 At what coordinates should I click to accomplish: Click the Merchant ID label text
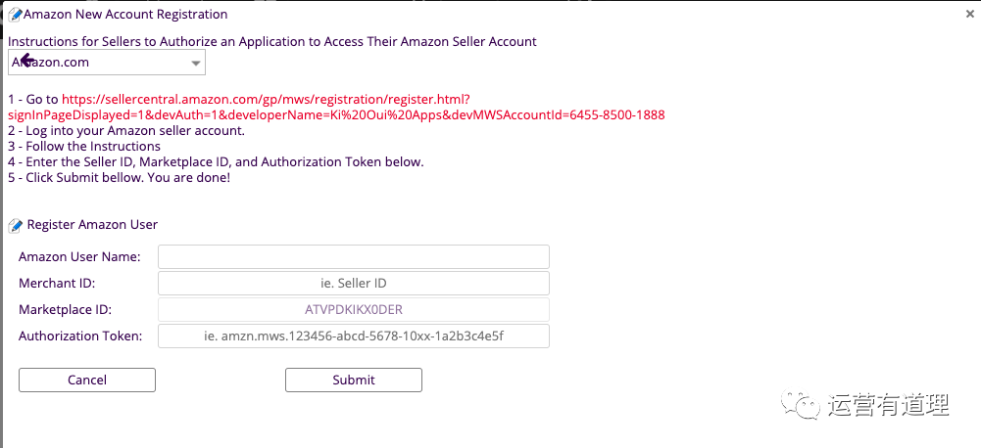(x=57, y=283)
